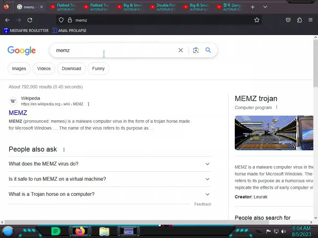
Task: Click the Feedback link
Action: pyautogui.click(x=202, y=204)
